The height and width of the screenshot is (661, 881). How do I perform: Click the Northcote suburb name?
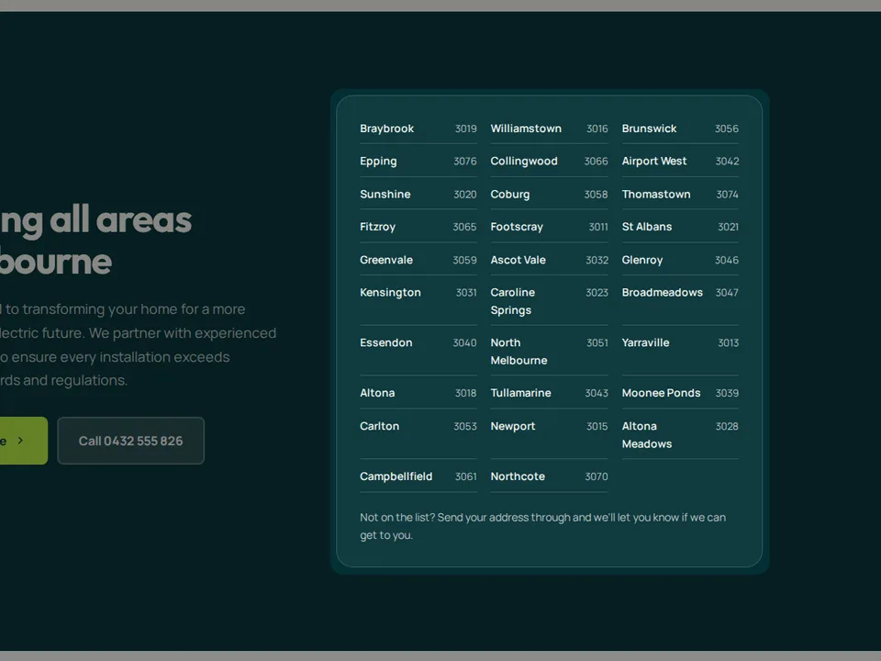[518, 476]
